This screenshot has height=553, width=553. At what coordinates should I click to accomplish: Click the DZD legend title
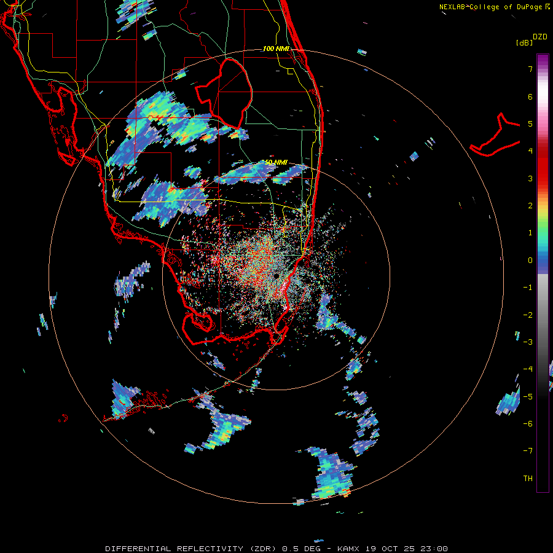coord(540,37)
